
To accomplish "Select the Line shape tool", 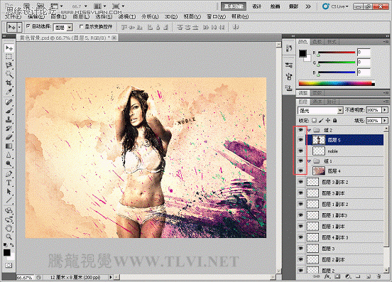I will pos(9,200).
